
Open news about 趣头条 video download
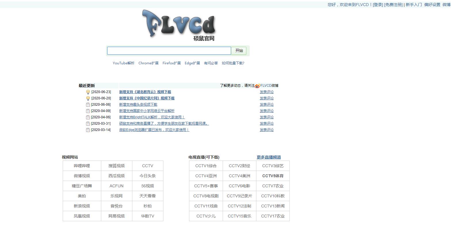click(x=138, y=105)
